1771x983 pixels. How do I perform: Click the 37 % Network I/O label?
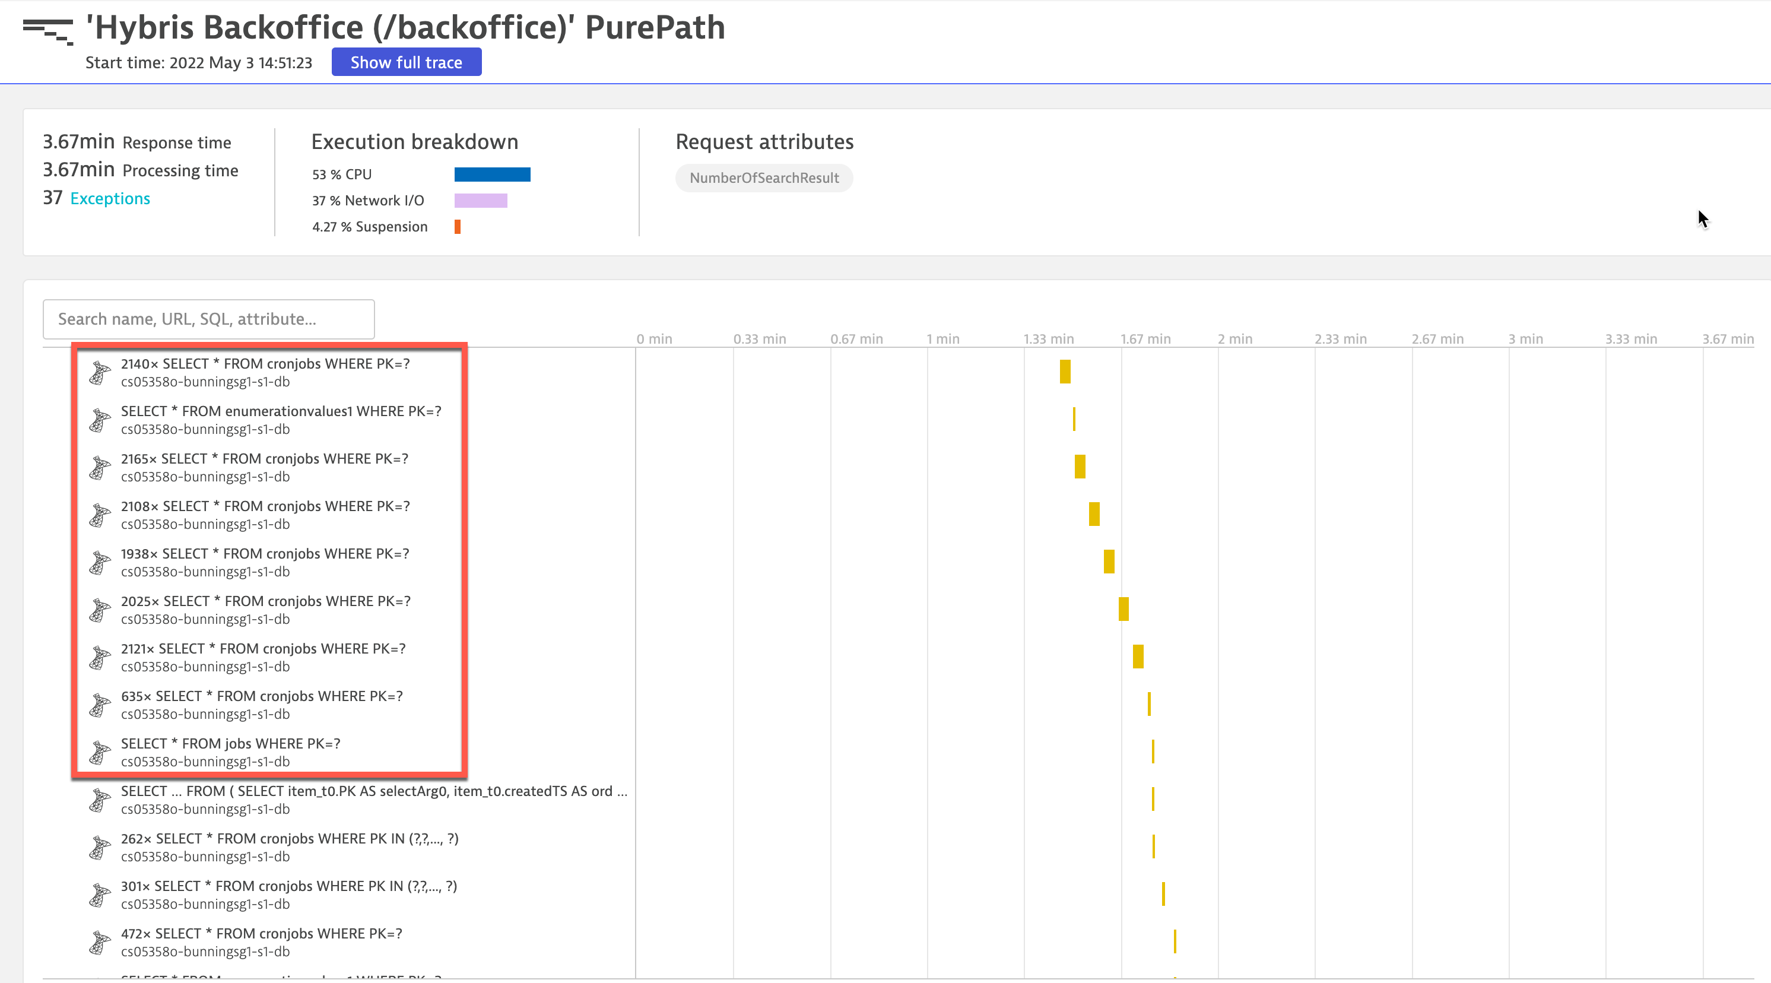(x=368, y=201)
